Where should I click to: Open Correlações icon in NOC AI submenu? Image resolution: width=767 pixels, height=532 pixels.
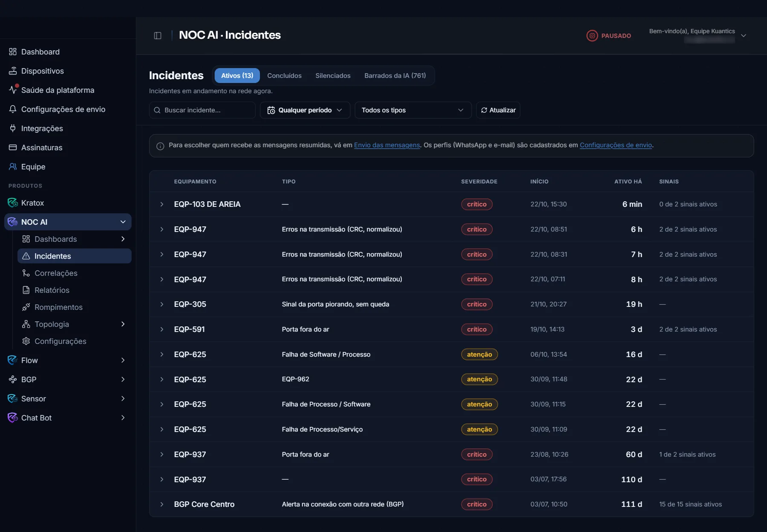(x=26, y=273)
